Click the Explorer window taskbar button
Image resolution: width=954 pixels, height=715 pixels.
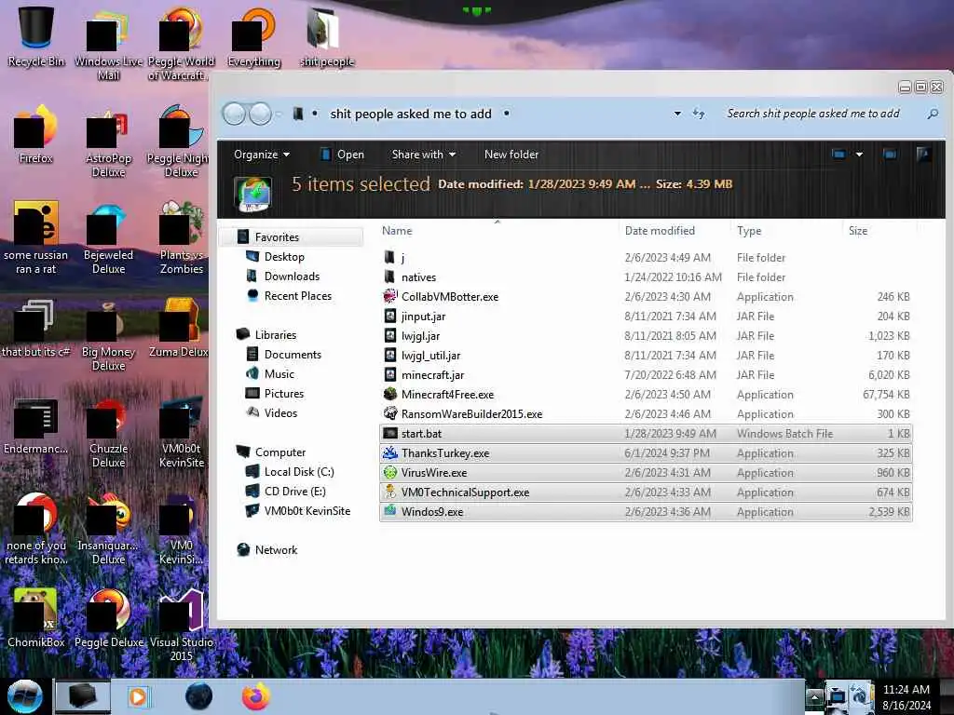click(83, 696)
